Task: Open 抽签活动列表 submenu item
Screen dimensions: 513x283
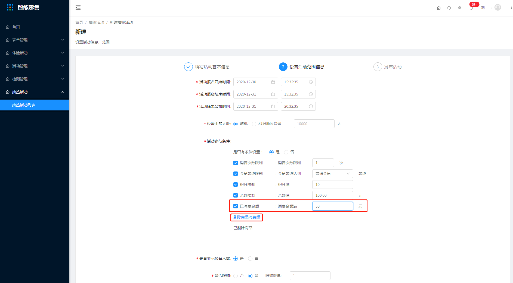Action: (34, 105)
